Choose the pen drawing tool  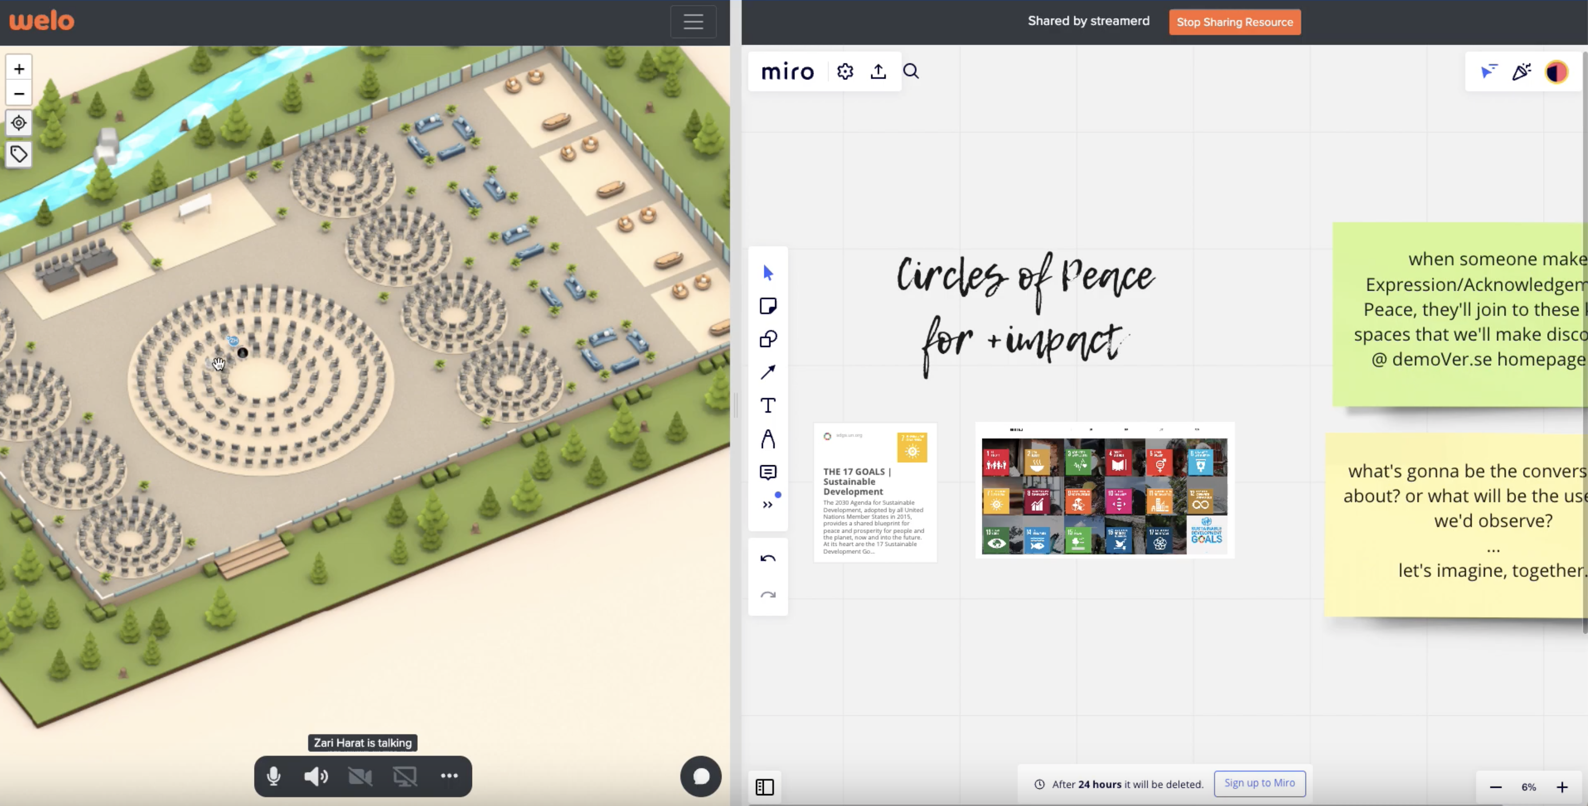[x=767, y=439]
